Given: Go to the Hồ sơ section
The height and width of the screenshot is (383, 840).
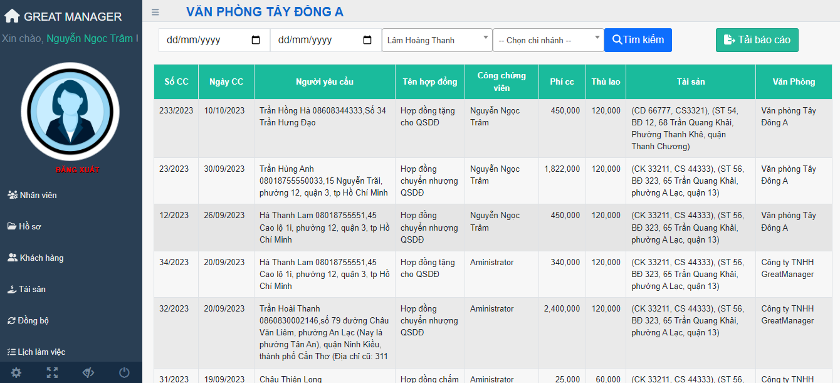Looking at the screenshot, I should (29, 226).
